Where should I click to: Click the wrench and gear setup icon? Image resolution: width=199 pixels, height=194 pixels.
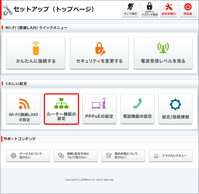pyautogui.click(x=8, y=10)
